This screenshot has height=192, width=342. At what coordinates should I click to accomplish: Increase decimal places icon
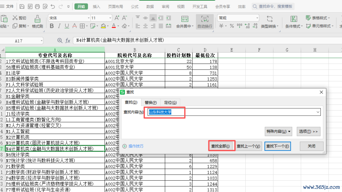click(x=247, y=26)
